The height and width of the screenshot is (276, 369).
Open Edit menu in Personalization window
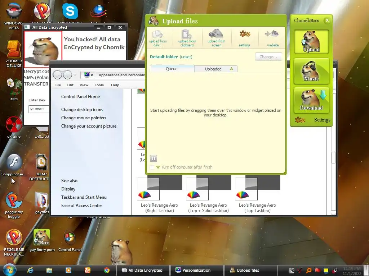click(70, 85)
